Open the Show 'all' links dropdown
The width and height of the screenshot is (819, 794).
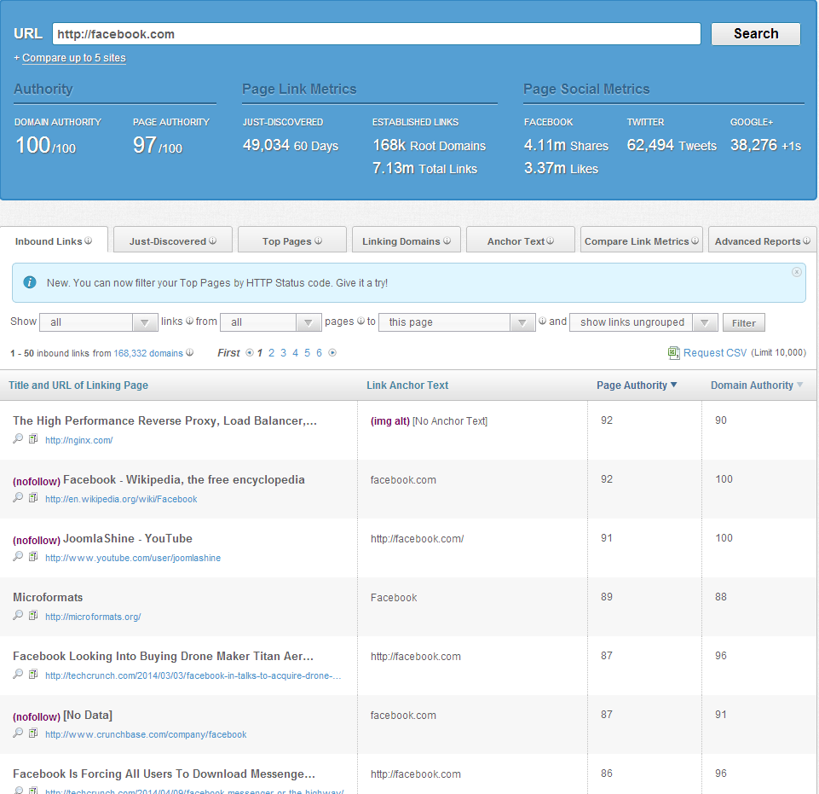coord(99,322)
